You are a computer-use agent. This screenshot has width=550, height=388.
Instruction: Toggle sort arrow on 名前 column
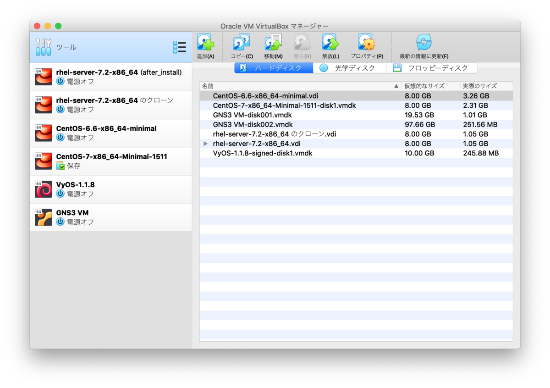point(396,86)
